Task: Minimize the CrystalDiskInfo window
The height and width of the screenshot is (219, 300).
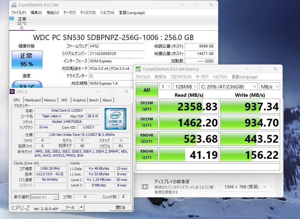Action: coord(183,5)
